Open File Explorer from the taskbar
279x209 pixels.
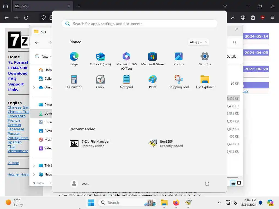164,202
